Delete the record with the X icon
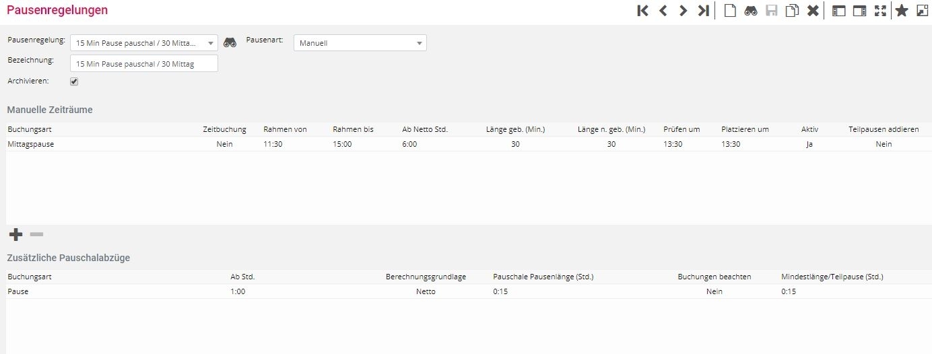Viewport: 932px width, 354px height. click(x=813, y=11)
